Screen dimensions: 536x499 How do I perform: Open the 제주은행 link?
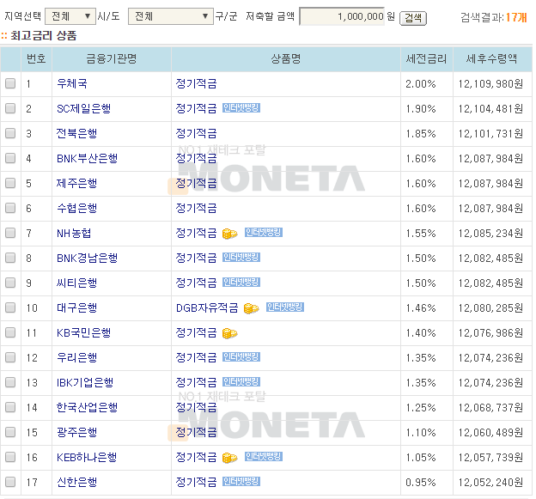click(77, 183)
